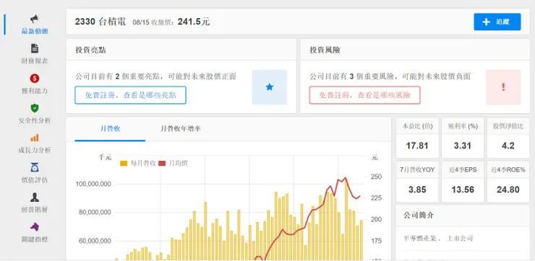Click the closing price 241.5元
The width and height of the screenshot is (535, 261).
point(194,22)
